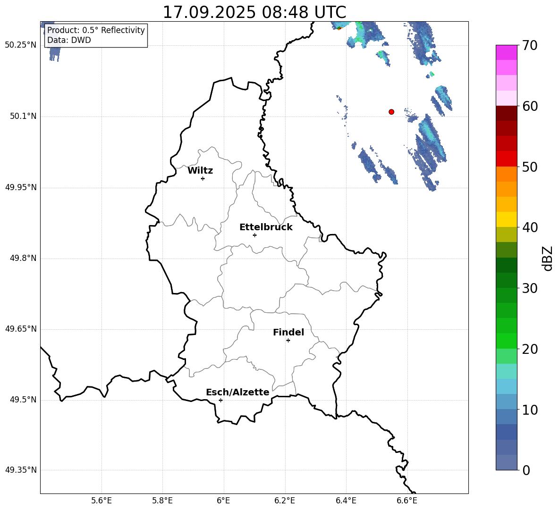Click the Wiltz station cross marker
559x510 pixels.
203,178
